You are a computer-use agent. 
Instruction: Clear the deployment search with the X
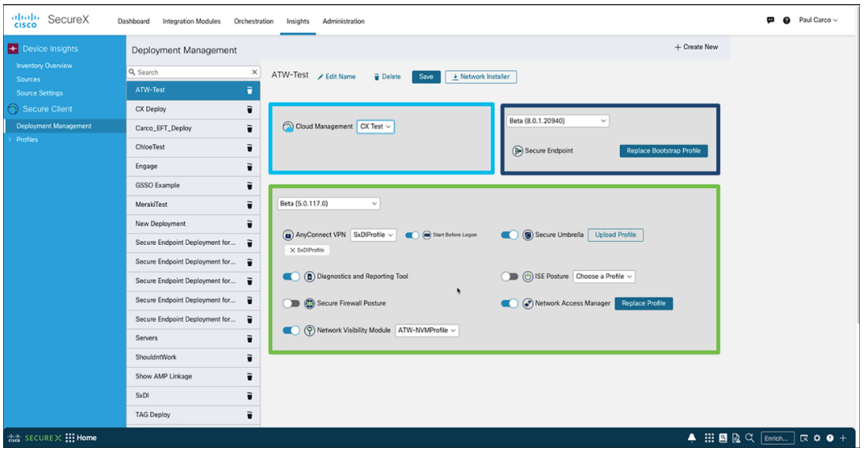[x=254, y=72]
